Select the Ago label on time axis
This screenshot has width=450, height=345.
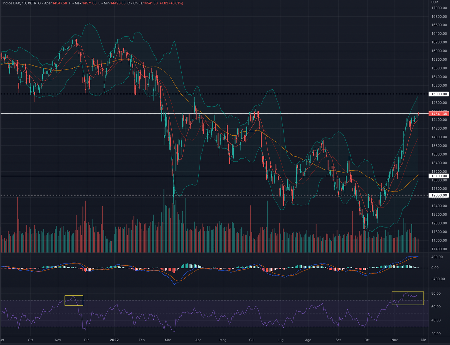click(308, 340)
